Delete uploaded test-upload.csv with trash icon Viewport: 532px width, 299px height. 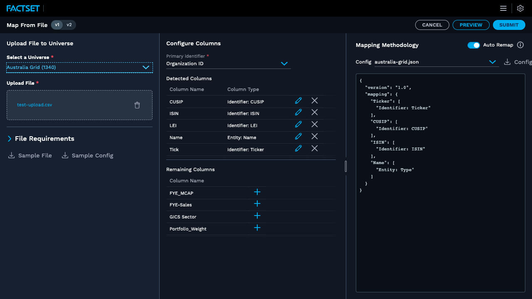(137, 105)
